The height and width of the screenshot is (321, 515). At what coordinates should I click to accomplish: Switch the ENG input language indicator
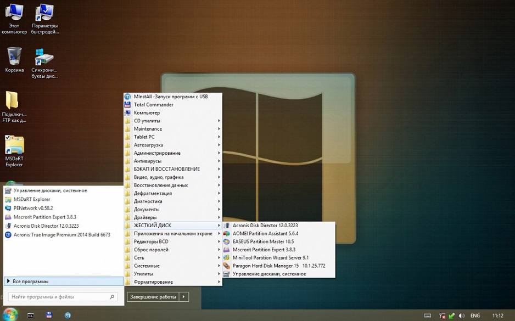pyautogui.click(x=475, y=316)
